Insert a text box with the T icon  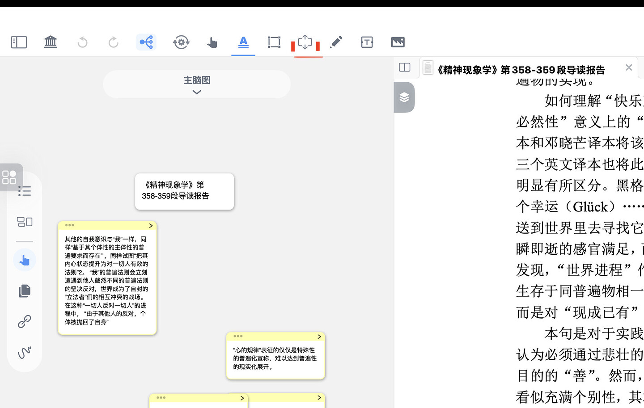point(367,42)
